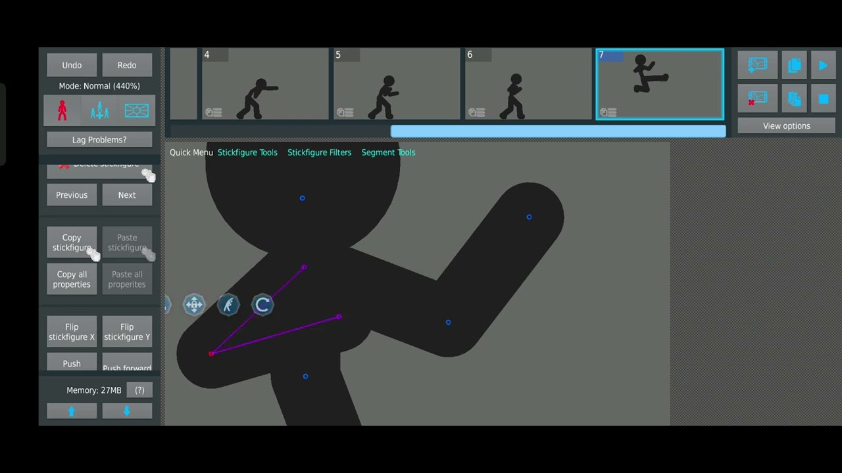Open frame 6 properties icon
Image resolution: width=842 pixels, height=473 pixels.
(x=476, y=112)
